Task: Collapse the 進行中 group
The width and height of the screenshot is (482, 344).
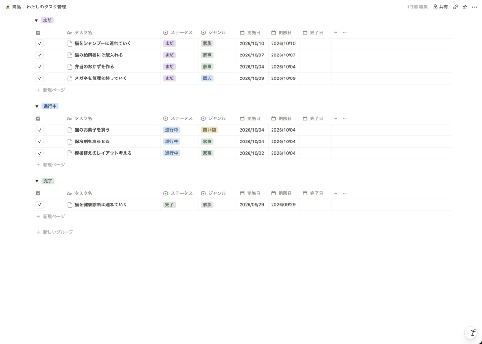Action: click(x=37, y=107)
